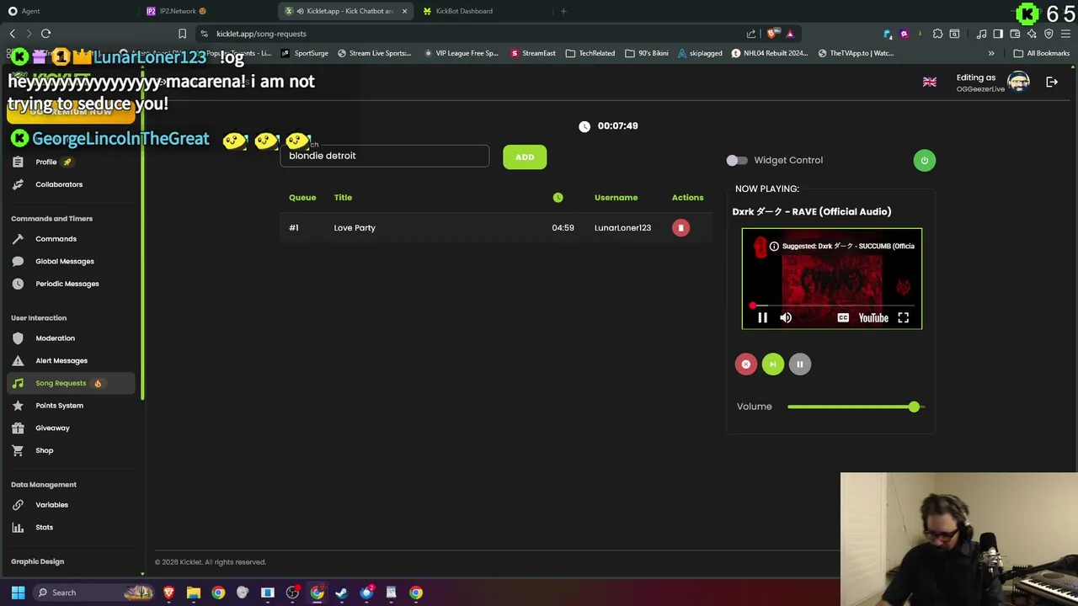The image size is (1078, 606).
Task: Enter fullscreen on the YouTube player
Action: (903, 318)
